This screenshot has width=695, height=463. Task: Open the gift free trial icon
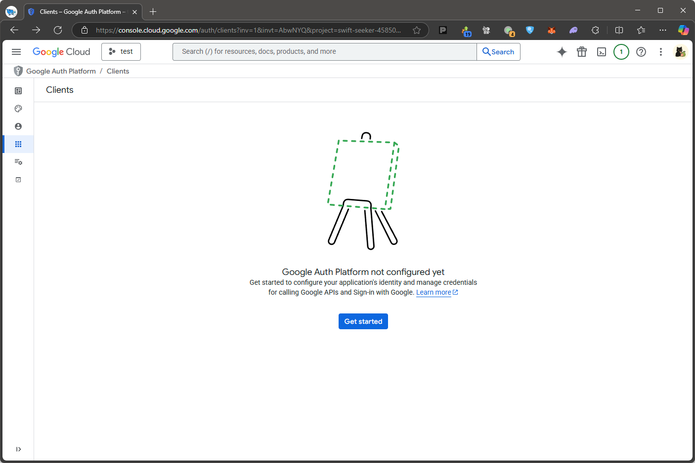tap(582, 52)
